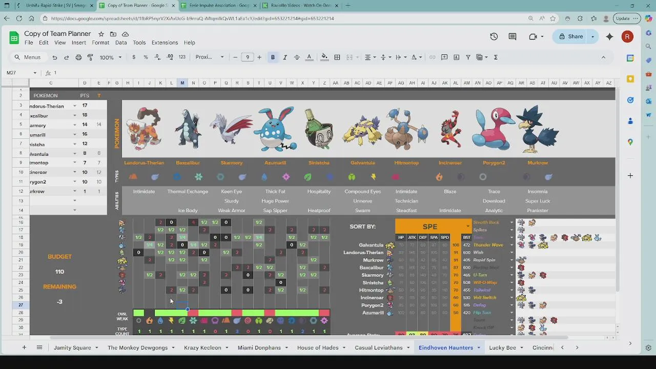The height and width of the screenshot is (369, 656).
Task: Increase decimal places
Action: (x=170, y=57)
